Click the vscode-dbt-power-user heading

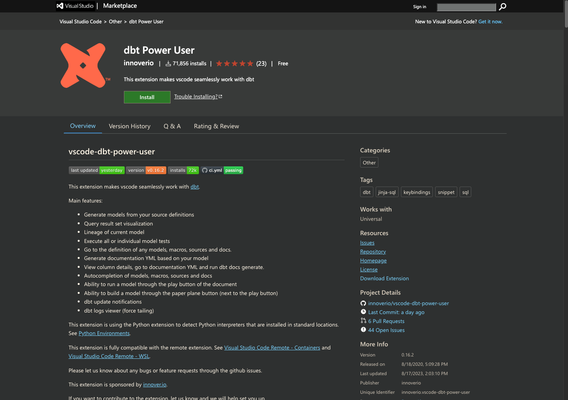[x=112, y=152]
